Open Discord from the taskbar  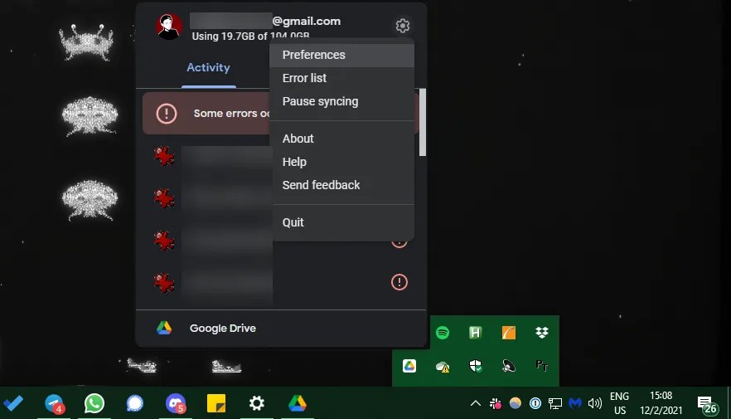click(x=176, y=403)
